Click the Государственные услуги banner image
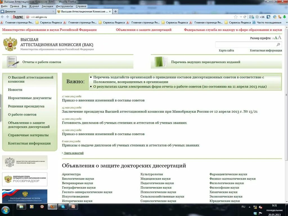This screenshot has height=216, width=288. [25, 196]
